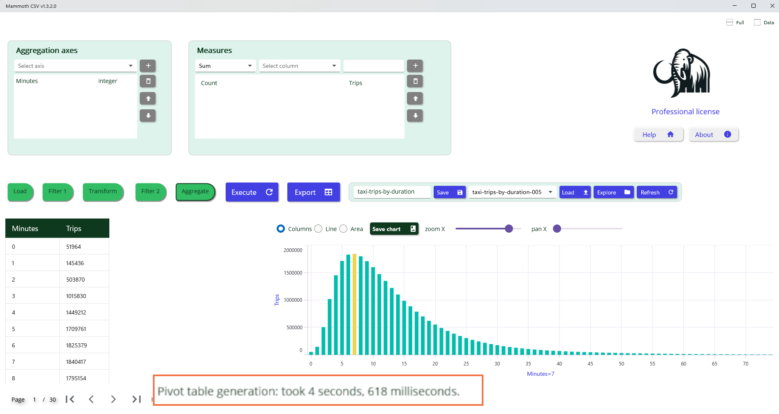Viewport: 779px width, 414px height.
Task: Move aggregation axis up with arrow
Action: [x=148, y=99]
